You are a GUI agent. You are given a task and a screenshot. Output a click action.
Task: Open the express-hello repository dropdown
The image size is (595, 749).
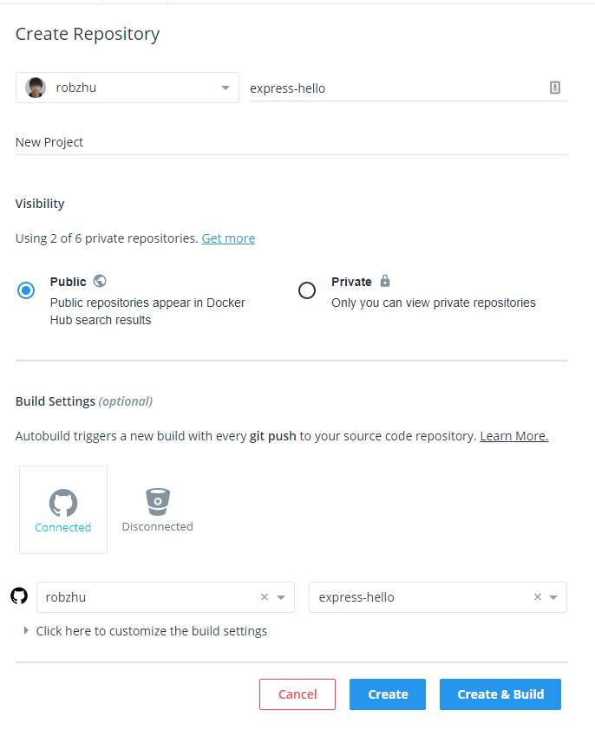(x=553, y=596)
